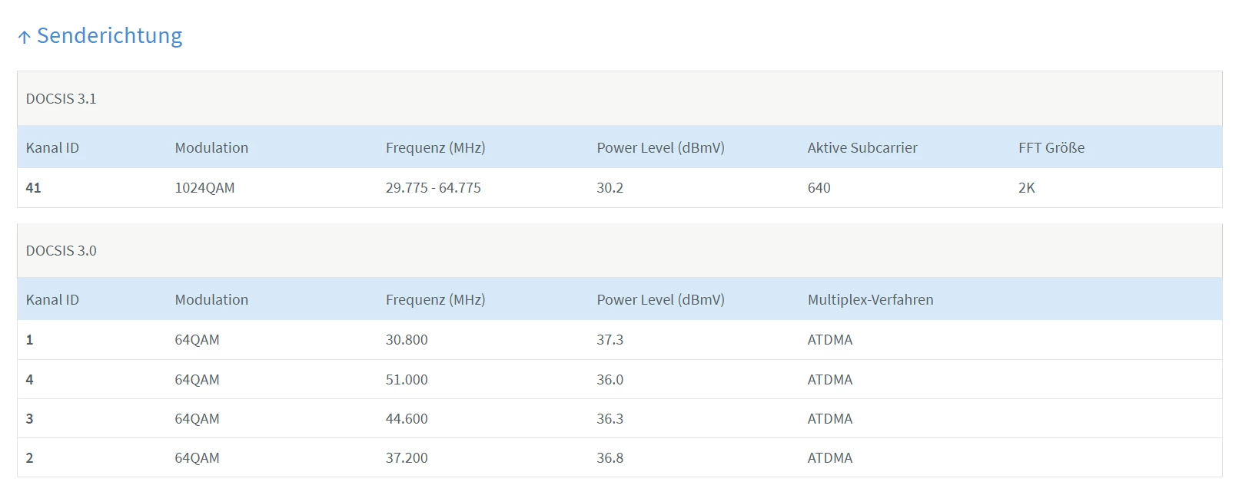The height and width of the screenshot is (495, 1239).
Task: Click the 1024QAM modulation value
Action: 204,188
